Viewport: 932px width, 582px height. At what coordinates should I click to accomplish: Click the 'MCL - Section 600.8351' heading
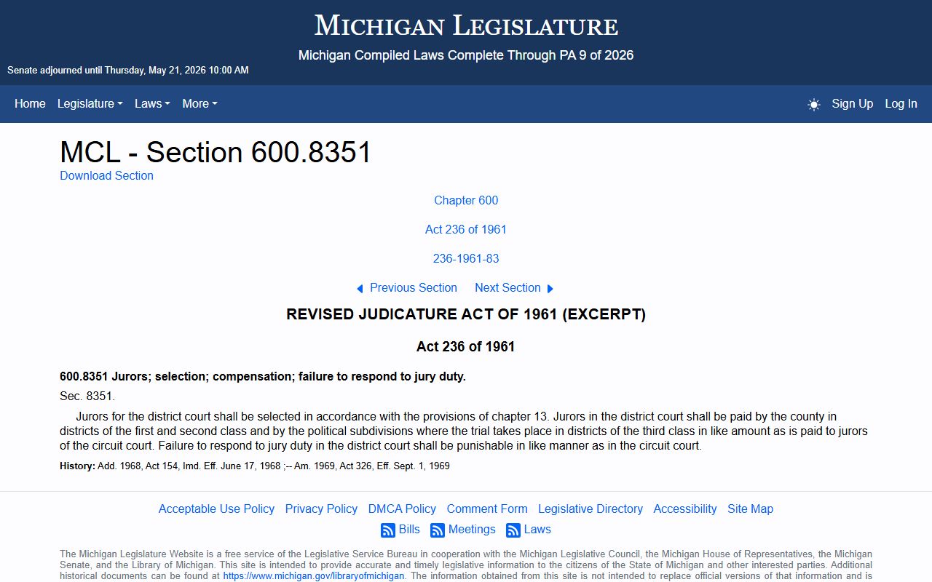pyautogui.click(x=216, y=152)
